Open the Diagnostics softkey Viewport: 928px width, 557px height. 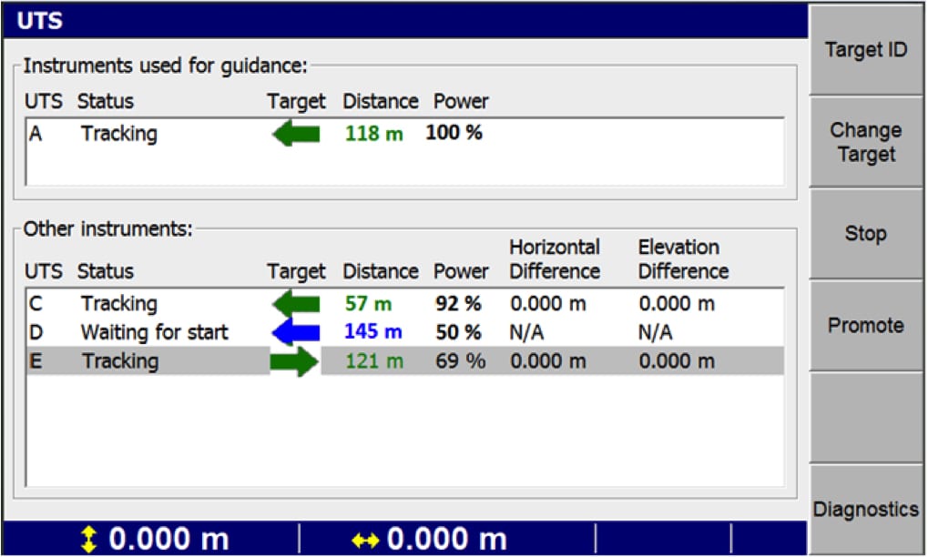[x=866, y=509]
